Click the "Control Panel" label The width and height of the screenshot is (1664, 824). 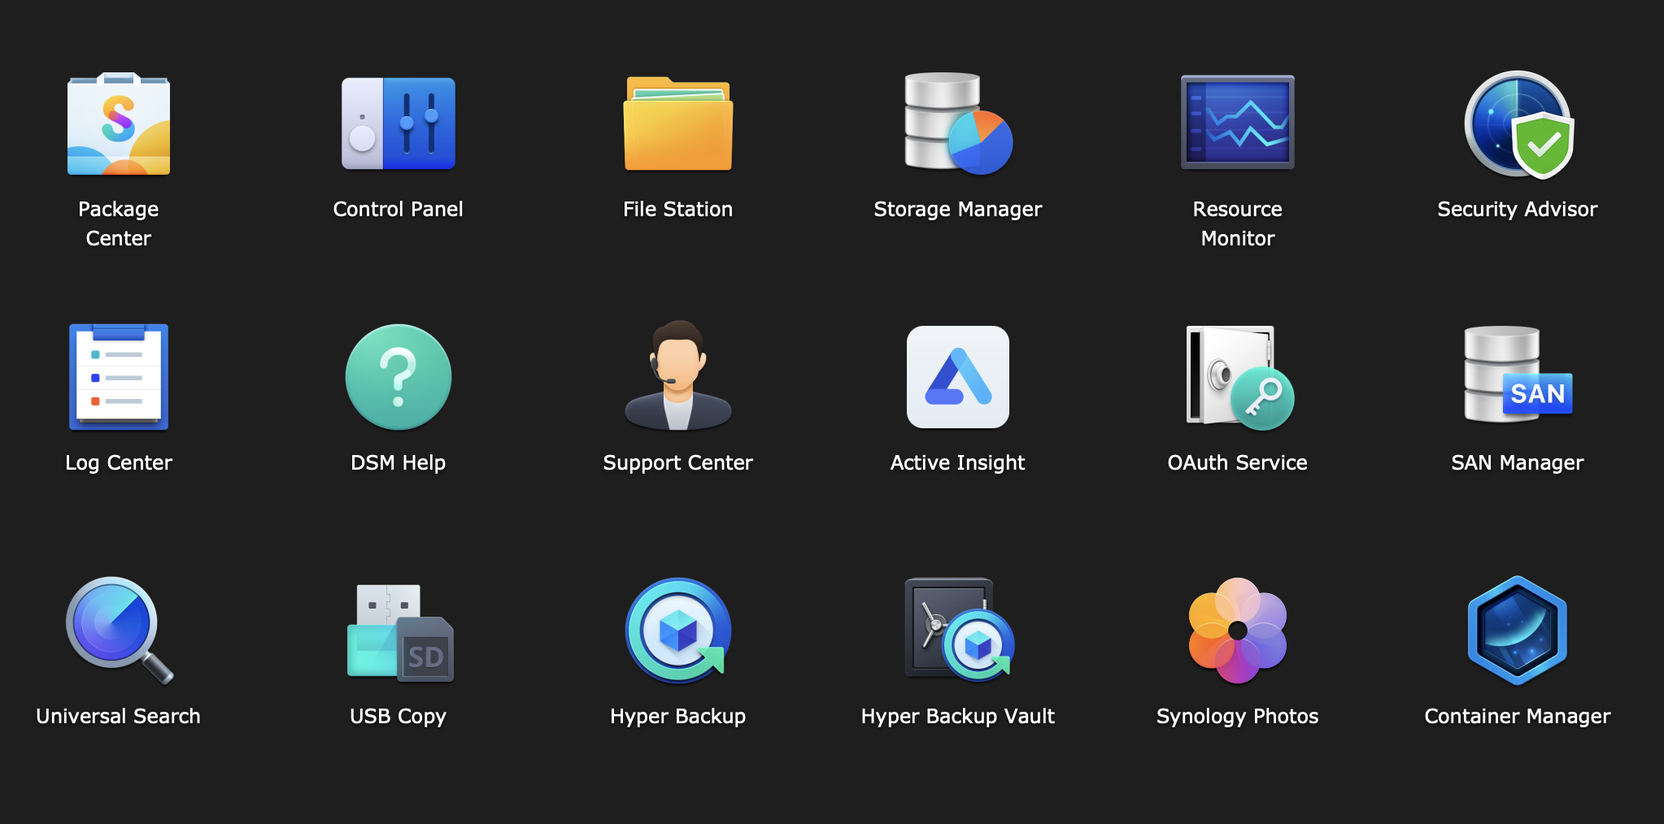tap(399, 209)
